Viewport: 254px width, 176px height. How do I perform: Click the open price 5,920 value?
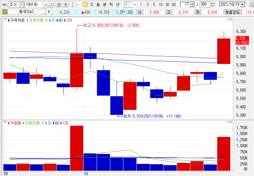(x=154, y=12)
